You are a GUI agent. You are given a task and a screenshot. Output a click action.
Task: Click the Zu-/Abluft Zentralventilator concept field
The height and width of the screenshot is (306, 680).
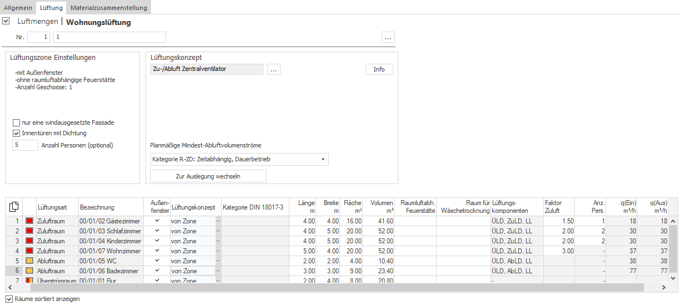(207, 69)
